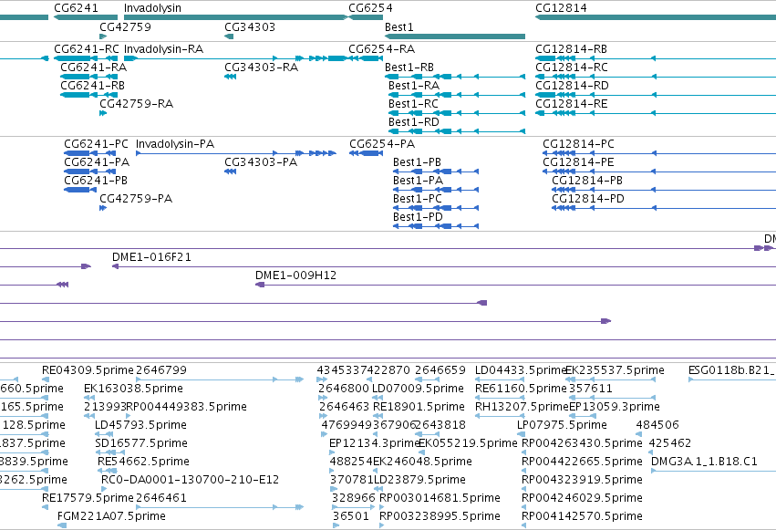This screenshot has height=530, width=776.
Task: Click EST label FGM221A07.5prime
Action: coord(111,516)
